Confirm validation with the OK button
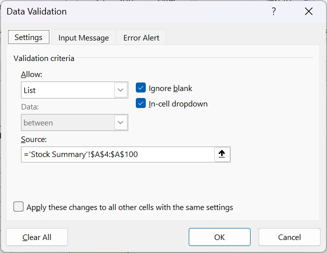The image size is (327, 253). 220,237
